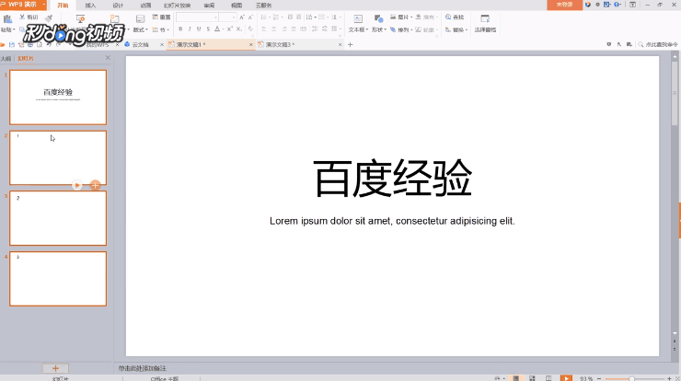Click the 重置 reset layout button
The height and width of the screenshot is (381, 681).
162,17
